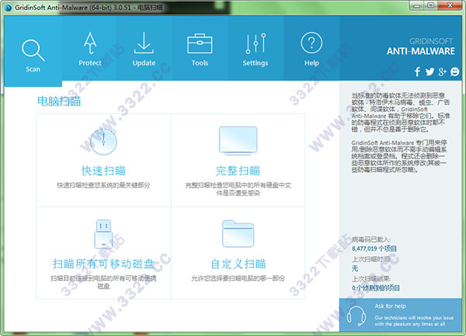Click the full scan description text
Screen dimensions: 466x336
[238, 189]
